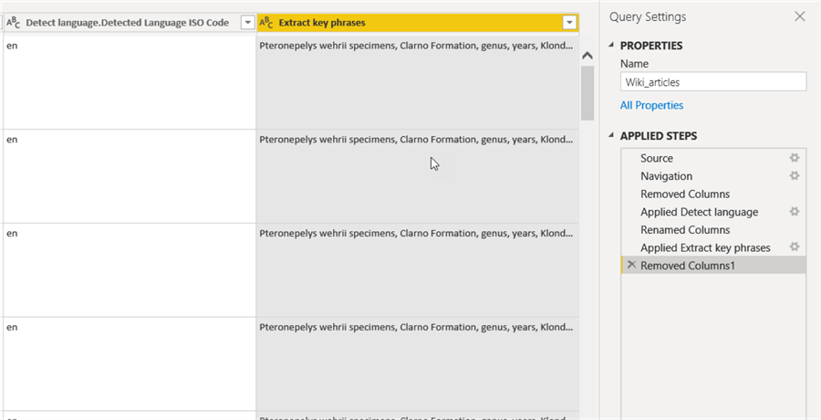Screen dimensions: 821x420
Task: Click third row 'en' language cell
Action: coord(130,270)
